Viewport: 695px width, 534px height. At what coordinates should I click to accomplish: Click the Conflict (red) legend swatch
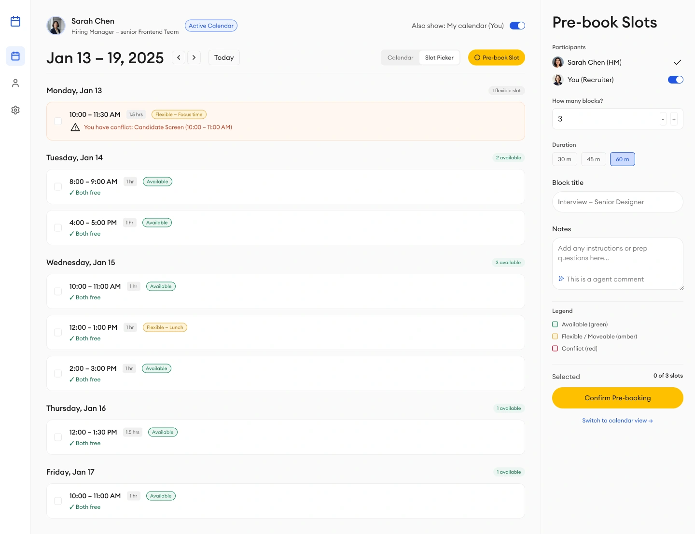[x=555, y=349]
